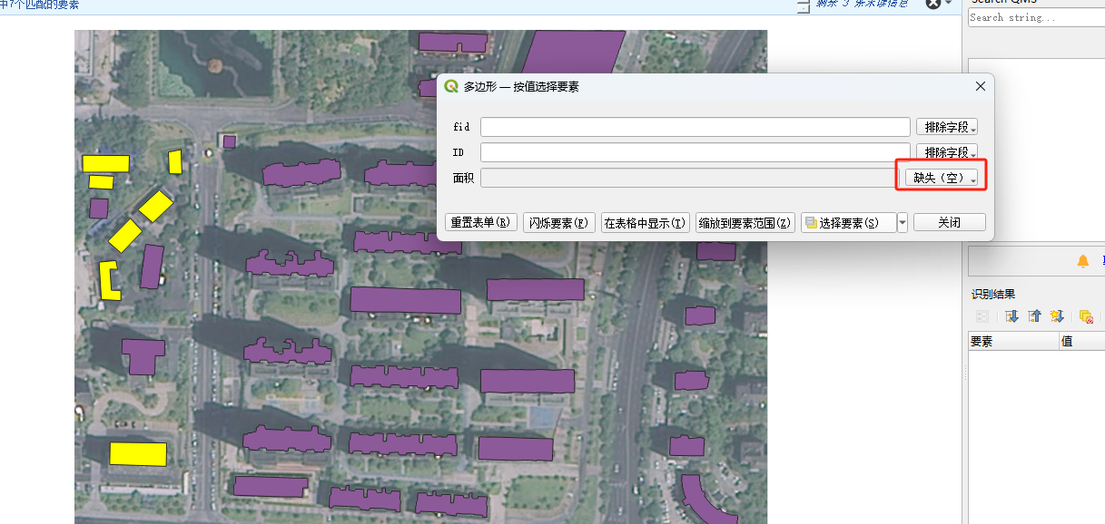This screenshot has height=524, width=1105.
Task: Click the expand tree icon in 识别结果 panel
Action: click(1012, 316)
